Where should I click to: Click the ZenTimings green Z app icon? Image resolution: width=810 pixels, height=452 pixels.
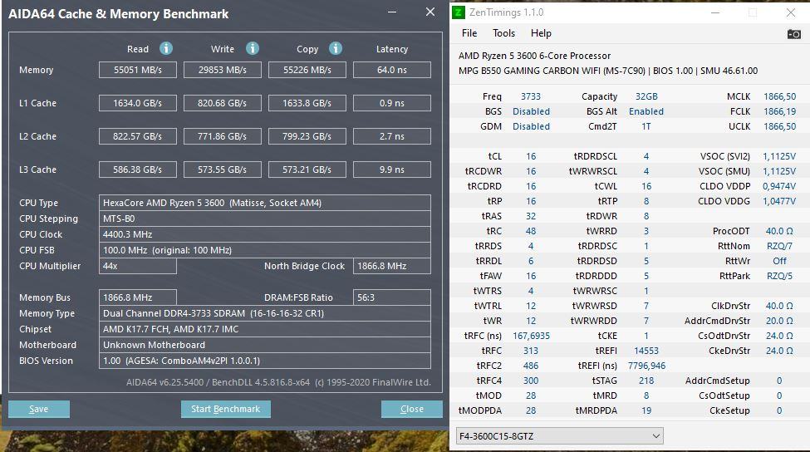click(x=459, y=12)
